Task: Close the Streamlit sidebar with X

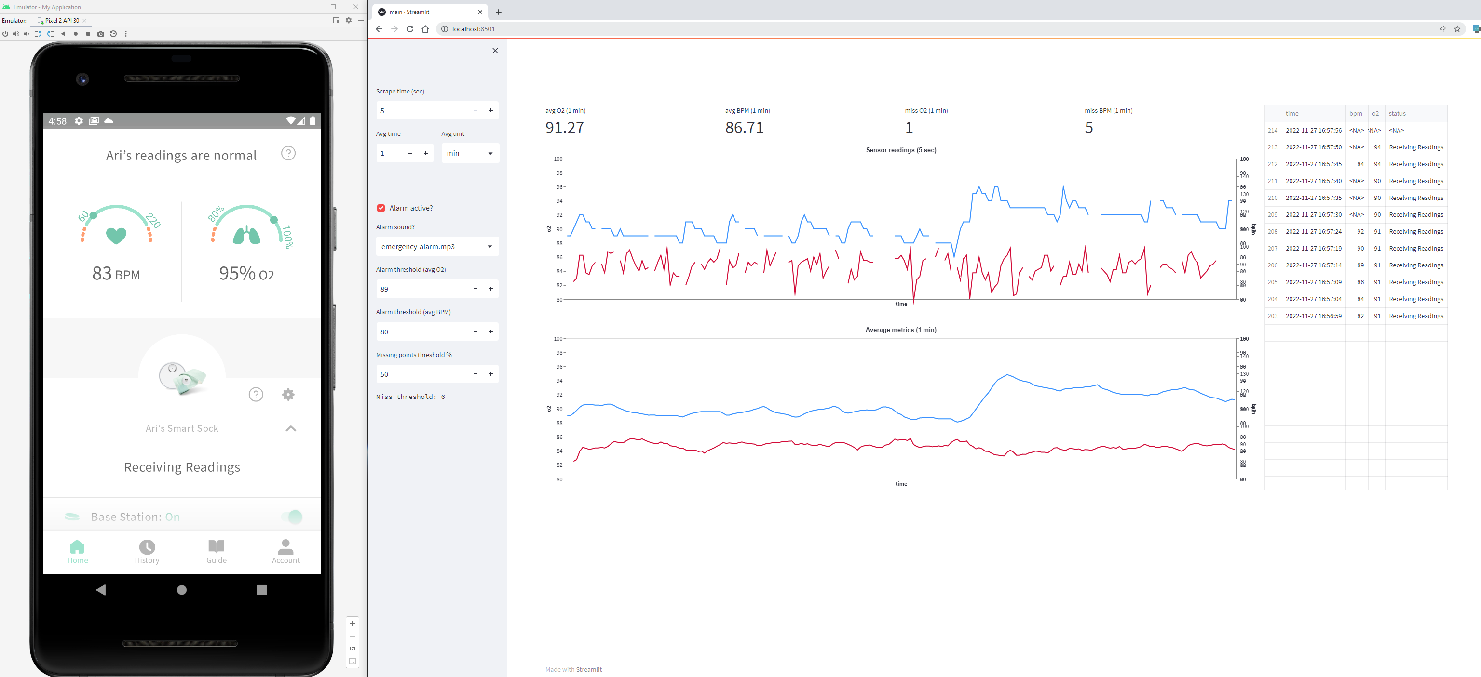Action: coord(495,51)
